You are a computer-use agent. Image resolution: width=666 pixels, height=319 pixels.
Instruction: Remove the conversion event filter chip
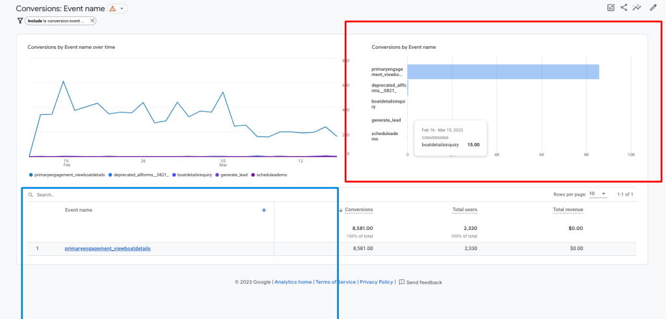coord(92,21)
